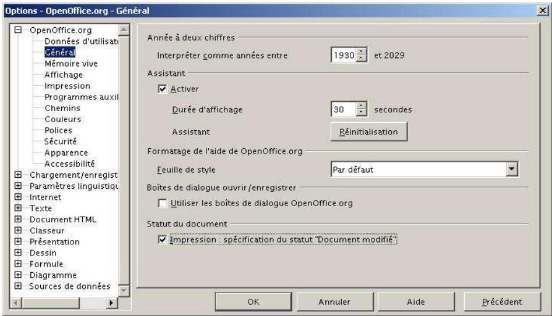552x316 pixels.
Task: Open the Apparence settings page
Action: click(x=66, y=152)
